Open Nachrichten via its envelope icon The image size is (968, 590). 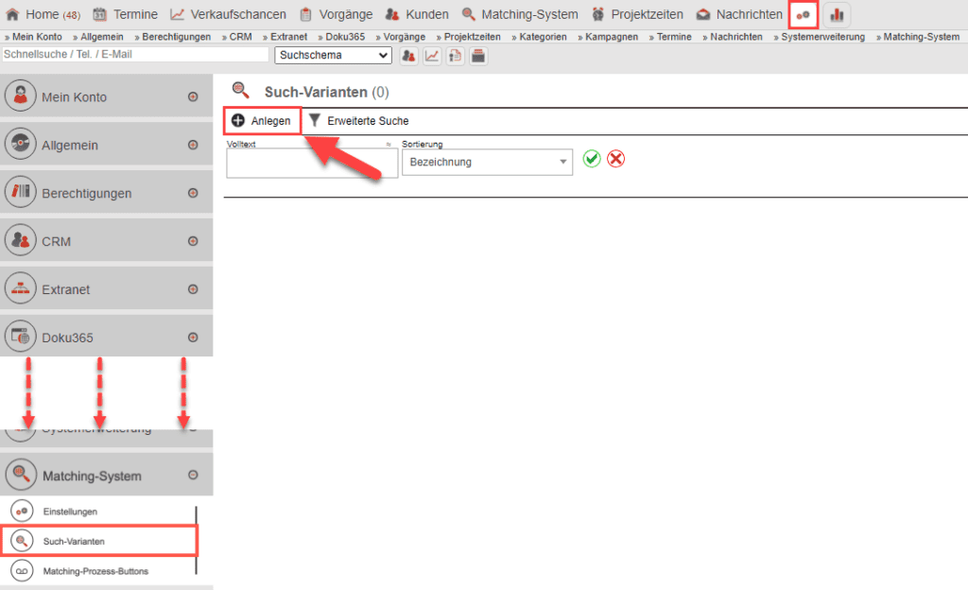pyautogui.click(x=704, y=14)
